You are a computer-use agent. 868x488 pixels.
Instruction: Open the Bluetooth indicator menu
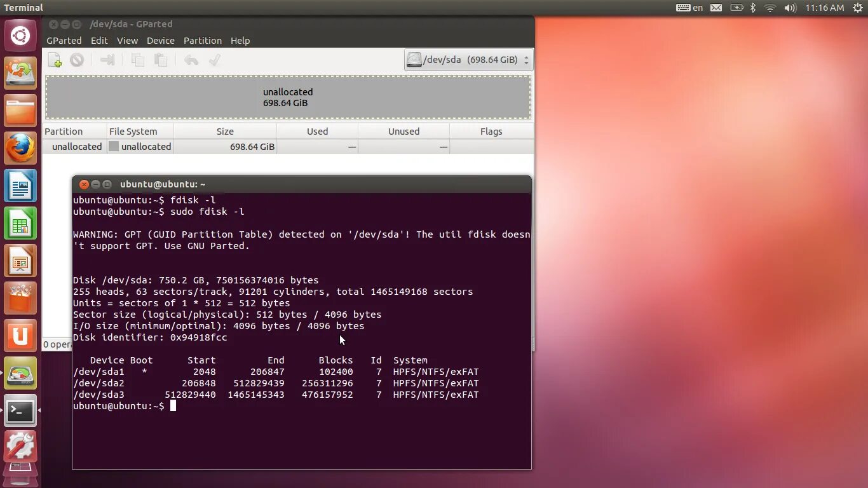753,8
